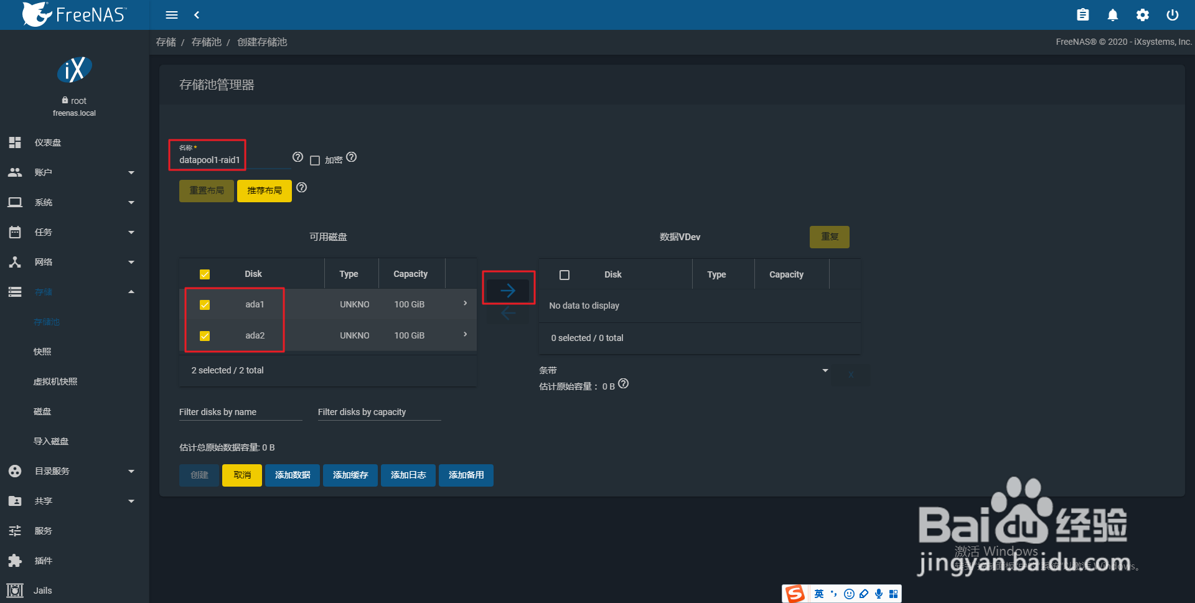Toggle Sogou English input mode
This screenshot has height=603, width=1195.
click(819, 594)
